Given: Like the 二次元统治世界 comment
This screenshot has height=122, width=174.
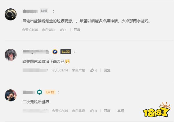Looking at the screenshot, I should tap(93, 111).
